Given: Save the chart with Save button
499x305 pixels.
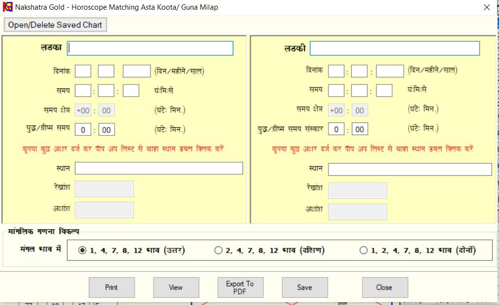Looking at the screenshot, I should tap(304, 288).
